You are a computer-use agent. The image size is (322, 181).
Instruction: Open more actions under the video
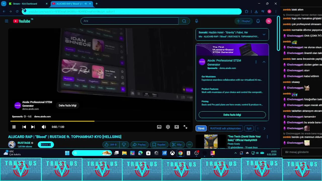click(189, 145)
